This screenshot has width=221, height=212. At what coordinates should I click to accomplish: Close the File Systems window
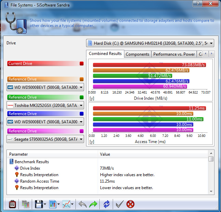[211, 3]
